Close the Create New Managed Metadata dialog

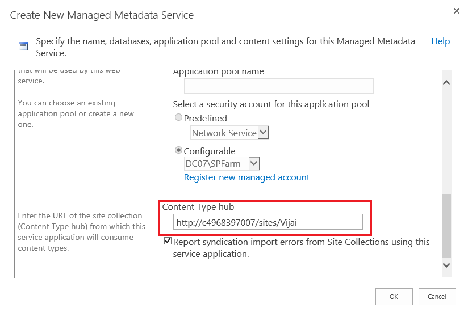pos(456,11)
